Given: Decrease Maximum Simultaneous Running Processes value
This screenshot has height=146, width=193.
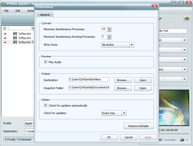Looking at the screenshot, I should (x=109, y=38).
